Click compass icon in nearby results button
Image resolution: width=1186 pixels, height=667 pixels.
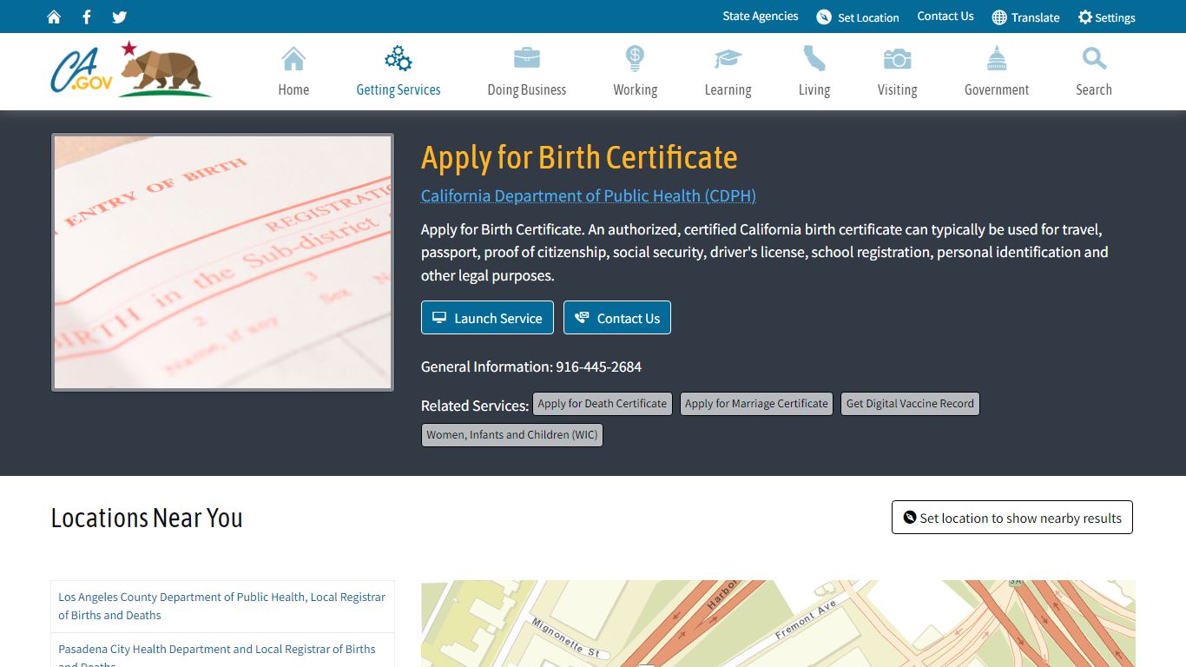click(x=910, y=518)
